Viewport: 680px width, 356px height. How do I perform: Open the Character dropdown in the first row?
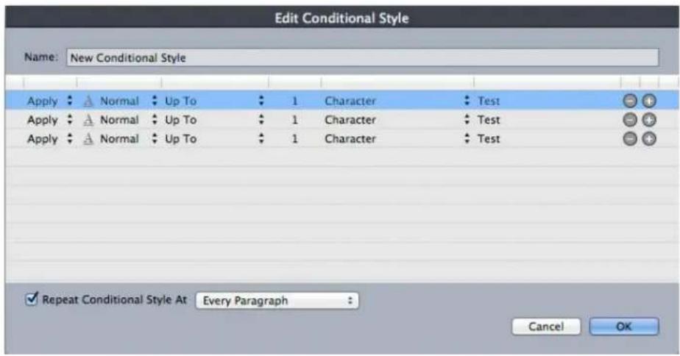(397, 101)
